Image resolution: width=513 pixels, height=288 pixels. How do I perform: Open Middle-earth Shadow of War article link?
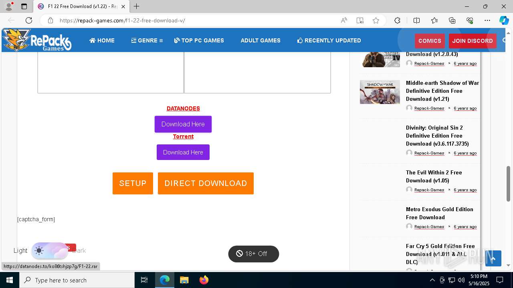(442, 91)
